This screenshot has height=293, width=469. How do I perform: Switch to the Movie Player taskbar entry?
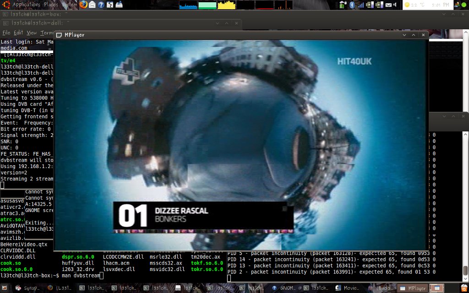point(348,288)
